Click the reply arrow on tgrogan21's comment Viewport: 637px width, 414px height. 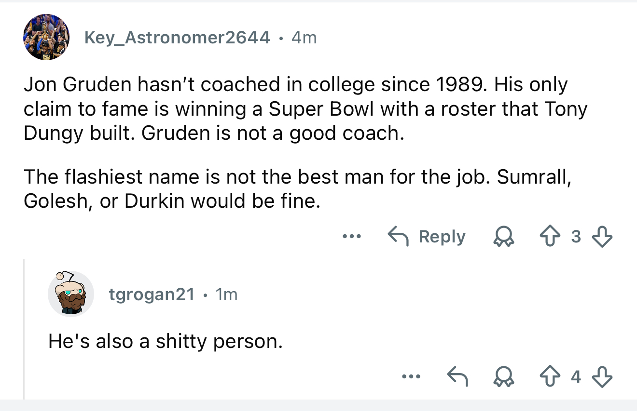point(458,376)
